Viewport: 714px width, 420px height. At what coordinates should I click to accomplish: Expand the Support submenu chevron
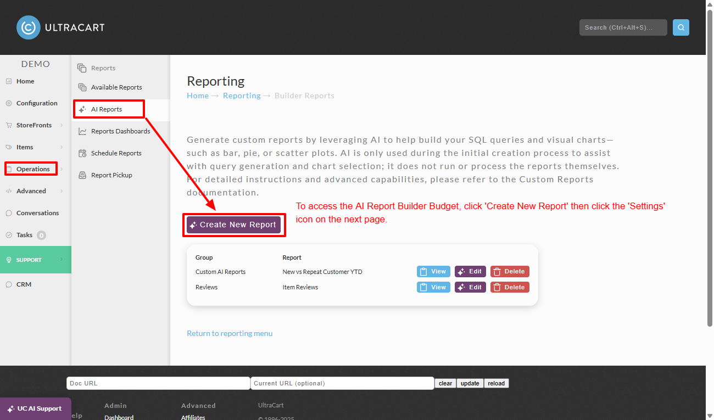coord(62,260)
